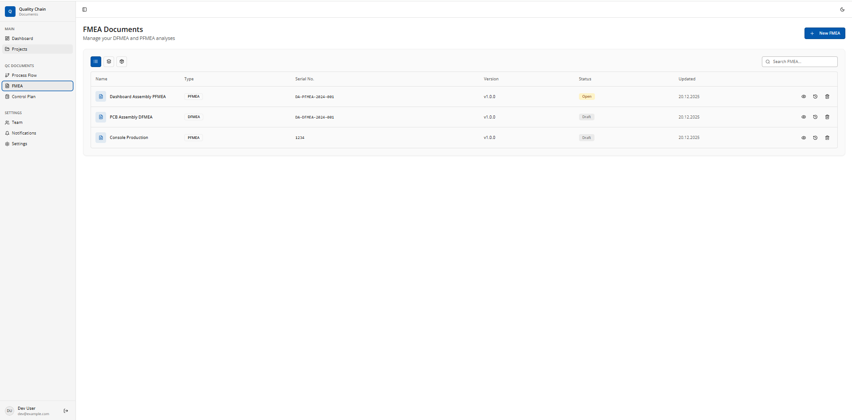
Task: View the PCB Assembly DFMEA eye icon
Action: (803, 117)
